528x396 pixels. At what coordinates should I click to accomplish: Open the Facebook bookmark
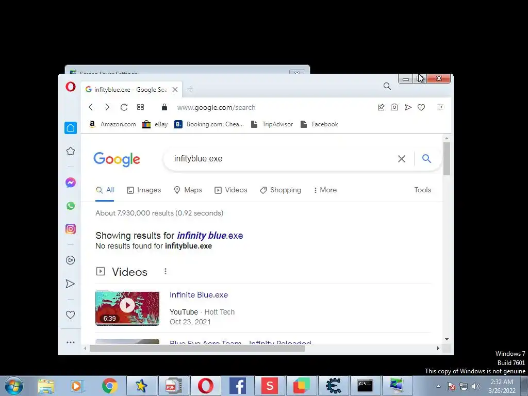[319, 124]
